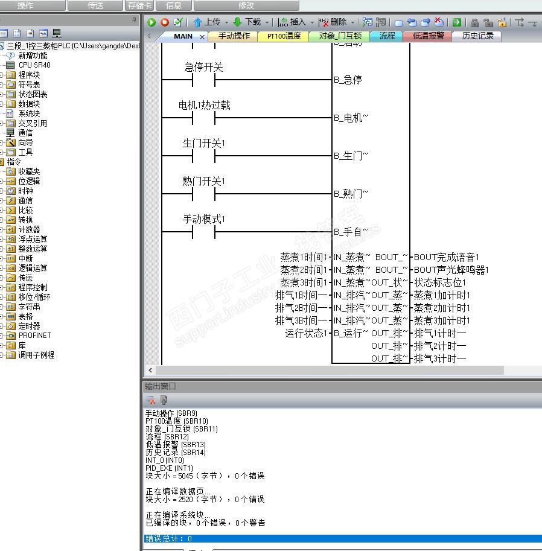Click the third project tree toolbar icon
This screenshot has height=551, width=542.
[x=30, y=33]
